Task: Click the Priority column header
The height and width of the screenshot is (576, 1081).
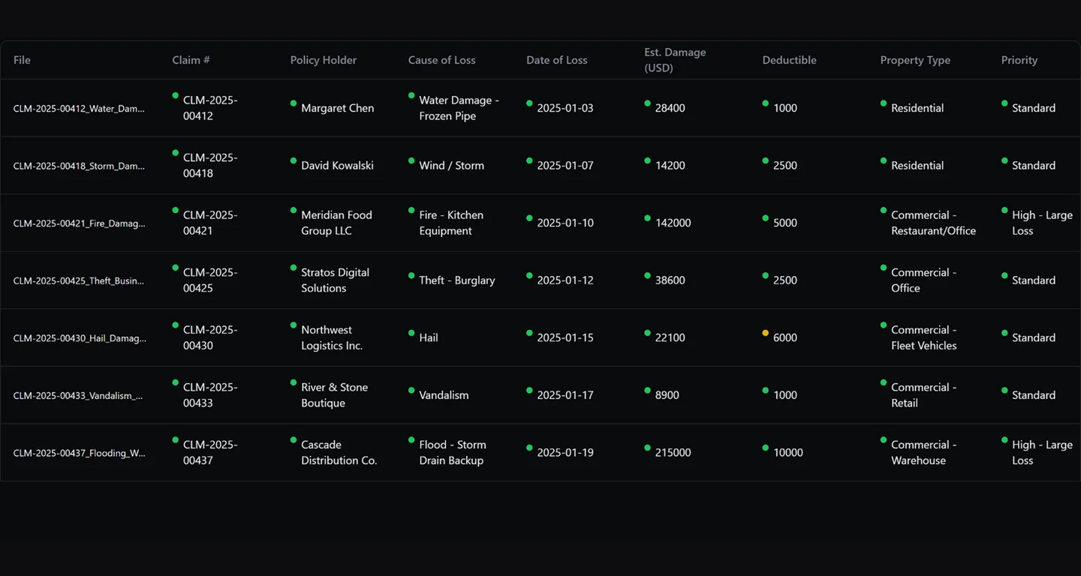Action: [x=1019, y=59]
